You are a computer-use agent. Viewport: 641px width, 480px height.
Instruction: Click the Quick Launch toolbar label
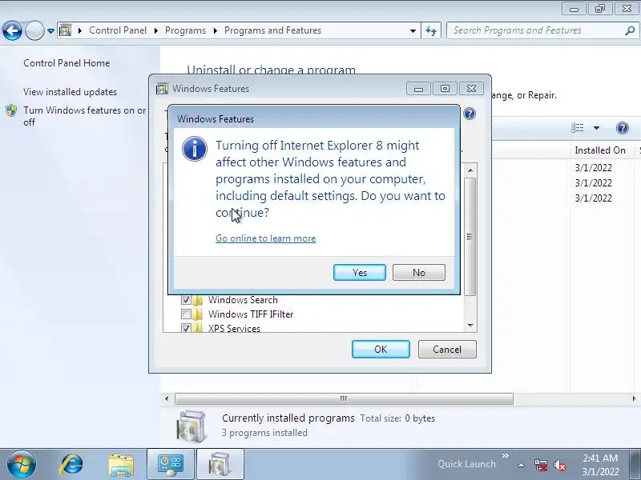pos(466,464)
